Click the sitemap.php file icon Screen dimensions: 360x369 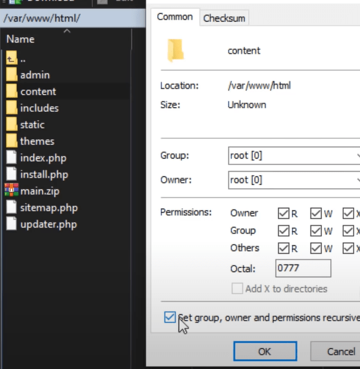click(x=11, y=207)
